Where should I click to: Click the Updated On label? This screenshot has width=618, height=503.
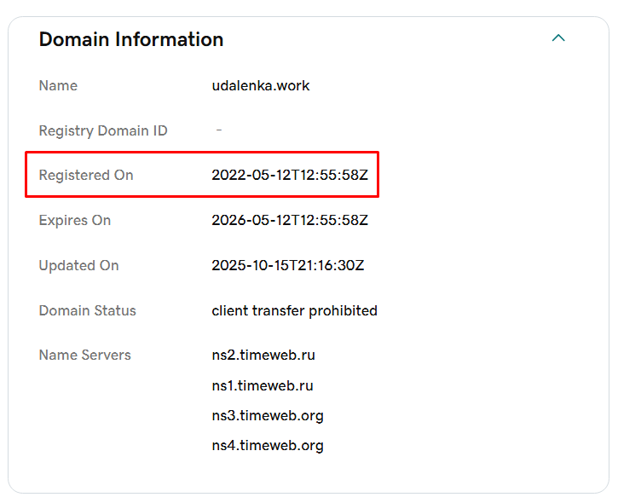click(x=78, y=265)
